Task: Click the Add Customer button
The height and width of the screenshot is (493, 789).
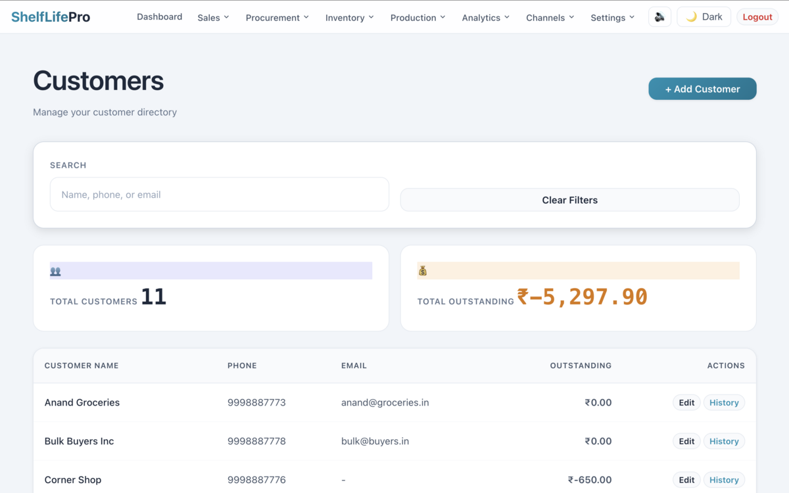Action: pos(702,89)
